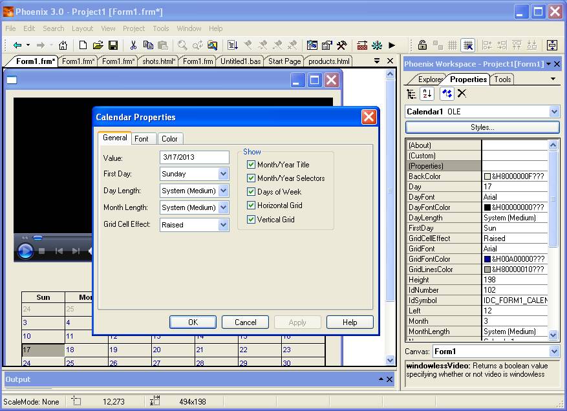Uncheck Month/Year Title checkbox
The height and width of the screenshot is (411, 567).
click(x=251, y=165)
